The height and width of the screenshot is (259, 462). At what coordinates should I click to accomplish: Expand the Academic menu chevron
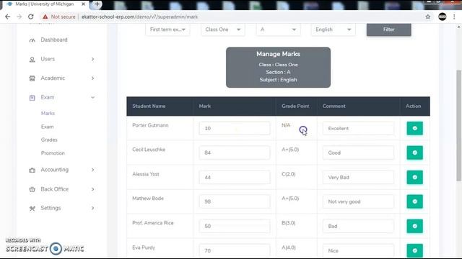(x=93, y=78)
